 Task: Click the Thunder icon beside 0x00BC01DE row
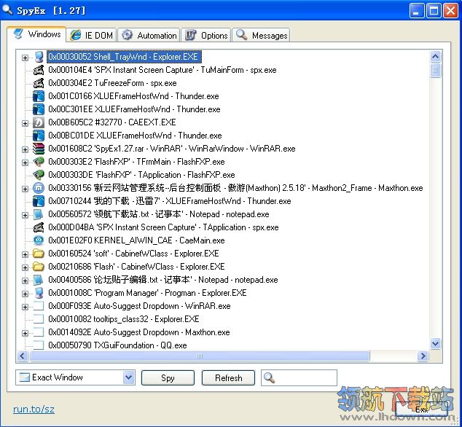tap(39, 136)
